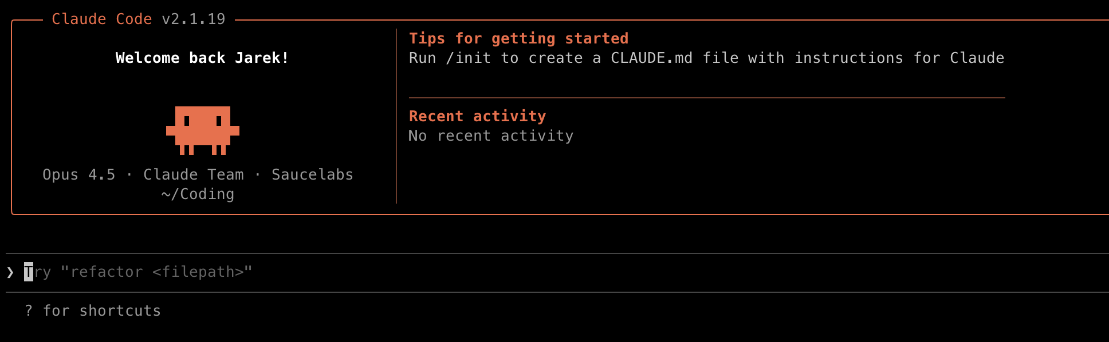Image resolution: width=1109 pixels, height=342 pixels.
Task: Click the prompt chevron symbol
Action: pos(10,272)
